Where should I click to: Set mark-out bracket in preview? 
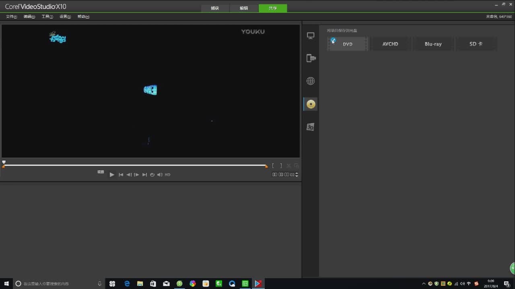pos(281,165)
